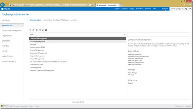Image resolution: width=193 pixels, height=109 pixels.
Task: Open public folders in left navigation
Action: pyautogui.click(x=8, y=56)
